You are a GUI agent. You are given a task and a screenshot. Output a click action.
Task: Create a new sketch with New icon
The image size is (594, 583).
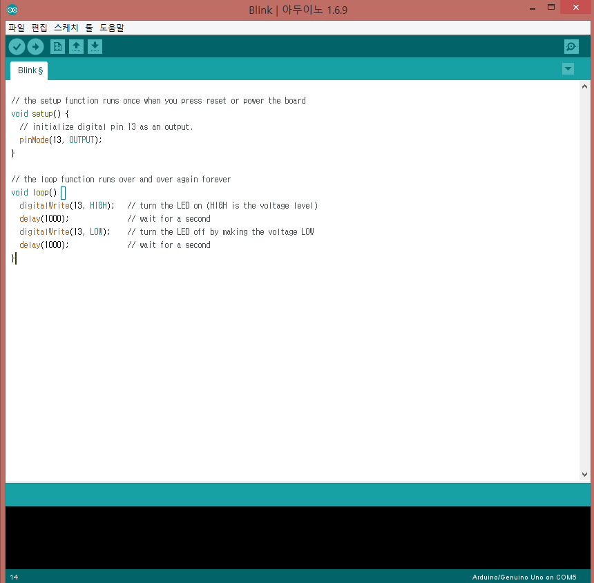(x=57, y=46)
